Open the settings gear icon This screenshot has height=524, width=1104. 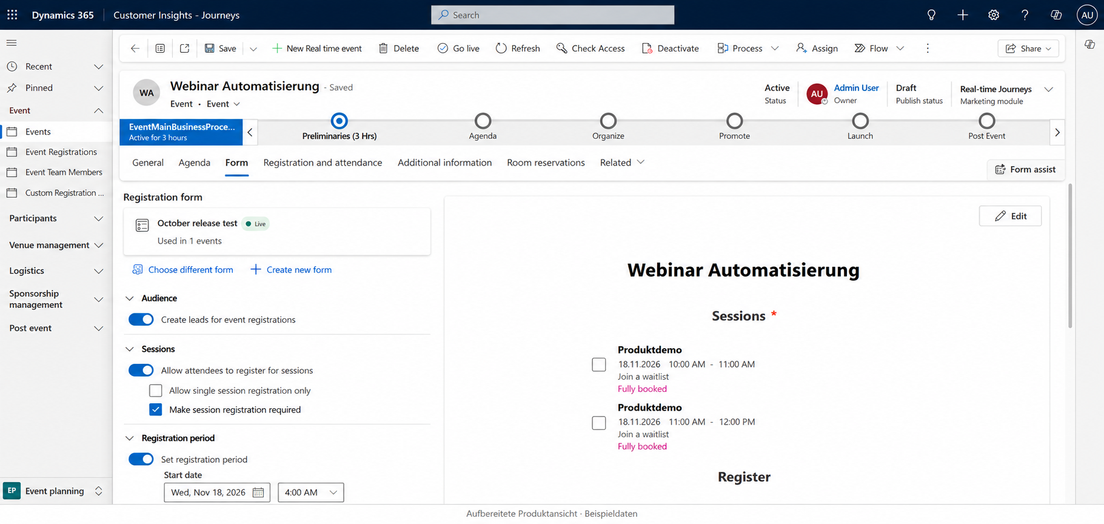pos(994,15)
